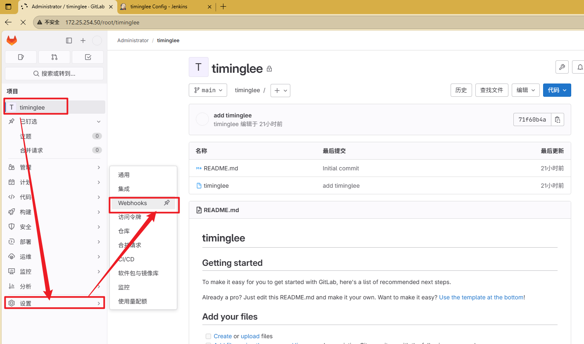Choose CI/CD in settings flyout
Viewport: 584px width, 344px height.
pos(143,259)
